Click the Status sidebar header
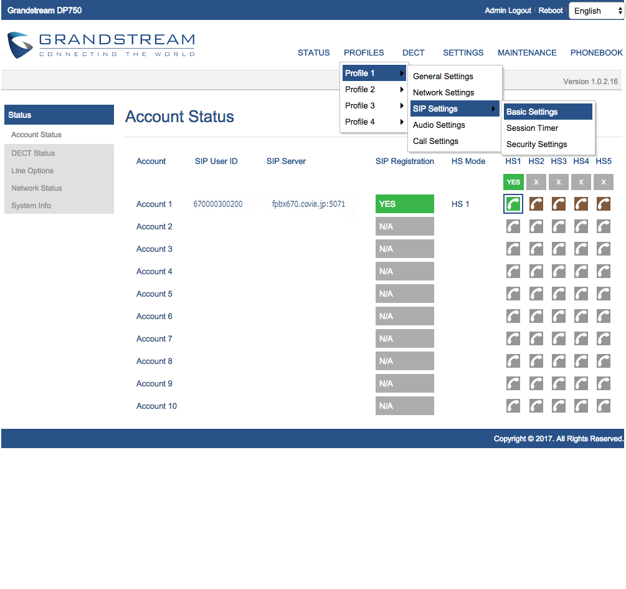The height and width of the screenshot is (589, 626). (59, 115)
